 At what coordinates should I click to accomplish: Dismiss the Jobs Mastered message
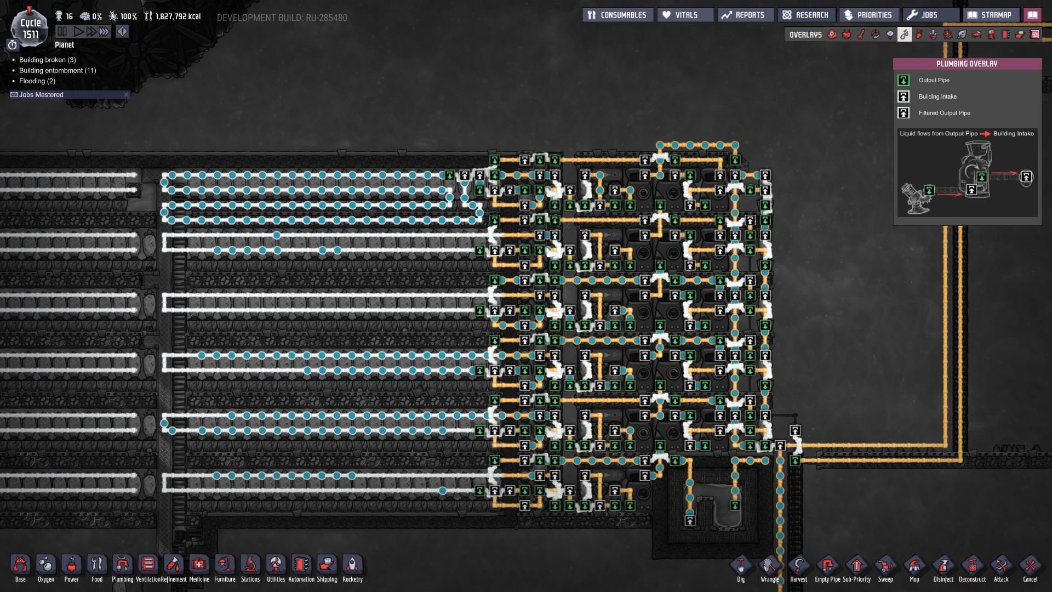coord(126,95)
